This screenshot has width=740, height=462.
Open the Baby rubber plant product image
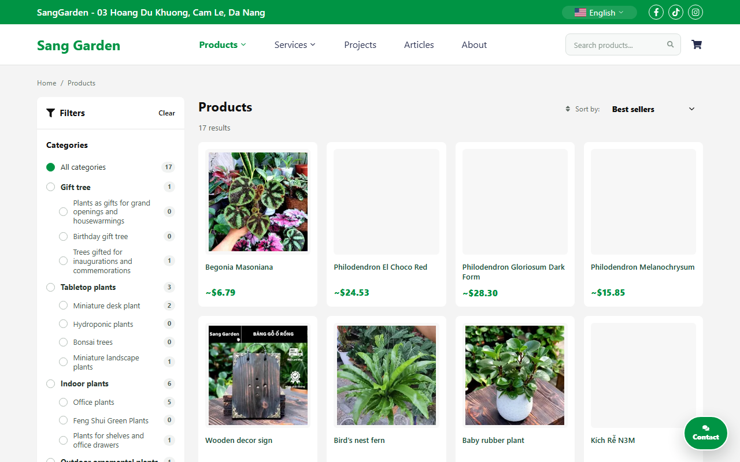(515, 375)
